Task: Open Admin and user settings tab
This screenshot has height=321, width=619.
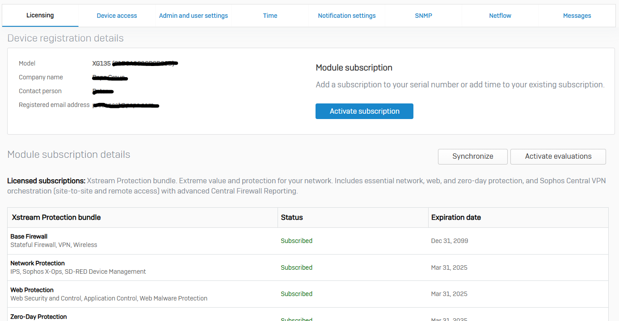Action: point(194,16)
